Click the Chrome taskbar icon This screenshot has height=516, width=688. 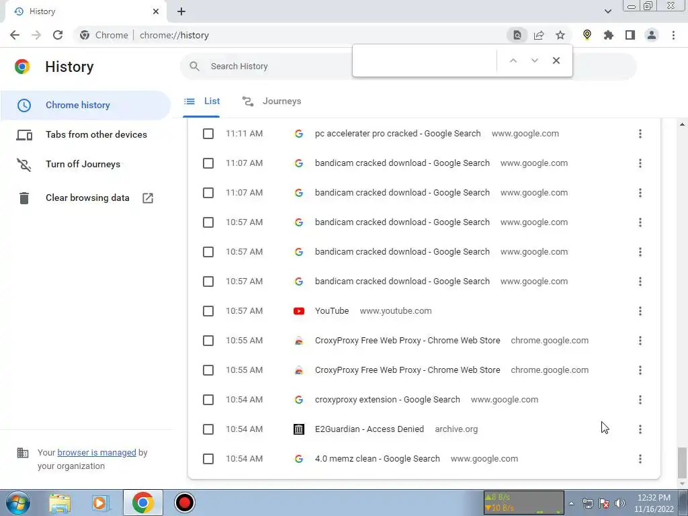pos(142,503)
